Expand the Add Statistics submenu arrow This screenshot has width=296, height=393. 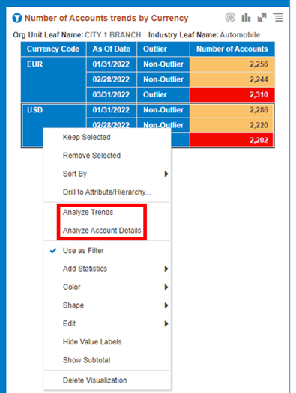click(x=166, y=269)
